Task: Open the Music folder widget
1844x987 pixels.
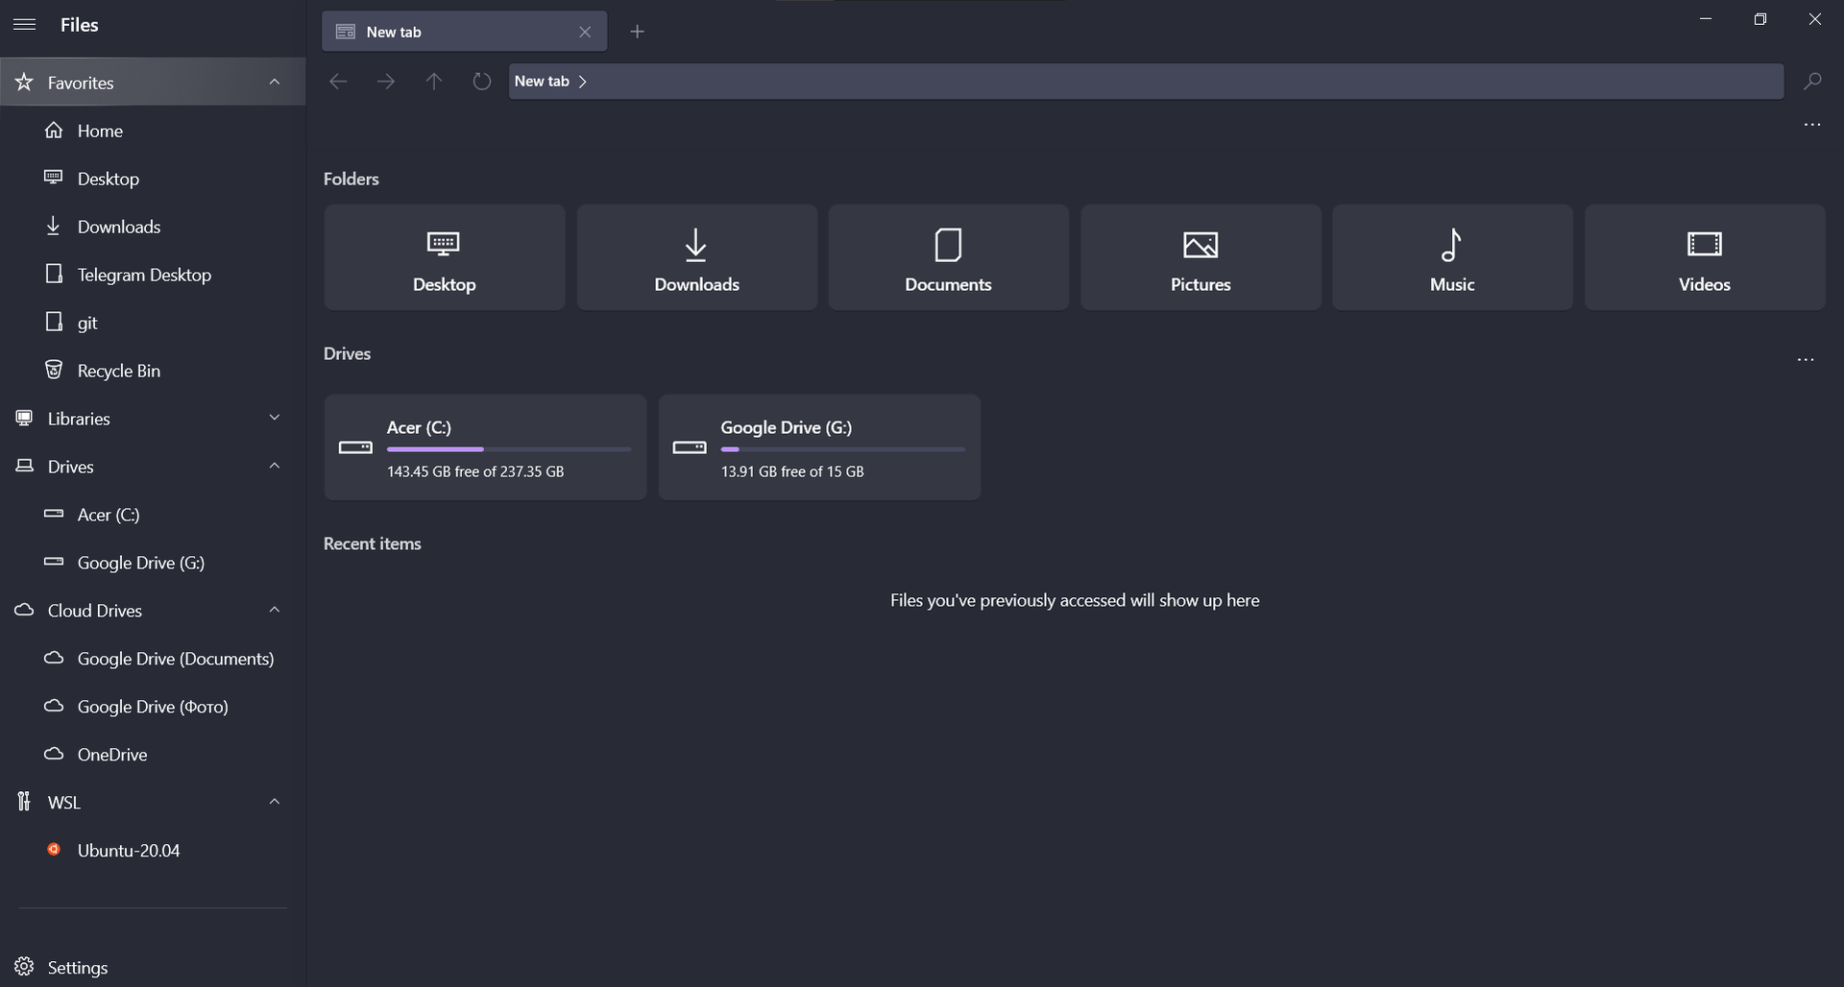Action: click(1451, 256)
